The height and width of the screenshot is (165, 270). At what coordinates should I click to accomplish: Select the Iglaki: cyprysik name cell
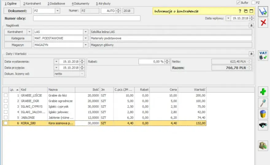coord(61,107)
